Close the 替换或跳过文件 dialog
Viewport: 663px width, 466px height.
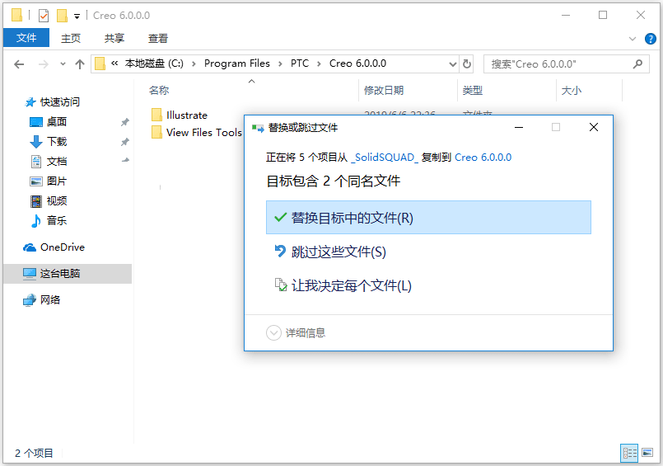point(594,127)
